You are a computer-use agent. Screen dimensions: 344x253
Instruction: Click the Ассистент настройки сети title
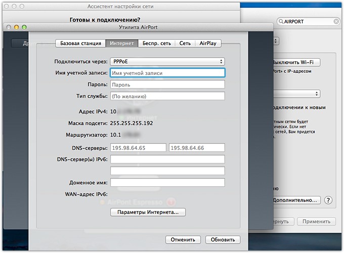click(x=120, y=7)
